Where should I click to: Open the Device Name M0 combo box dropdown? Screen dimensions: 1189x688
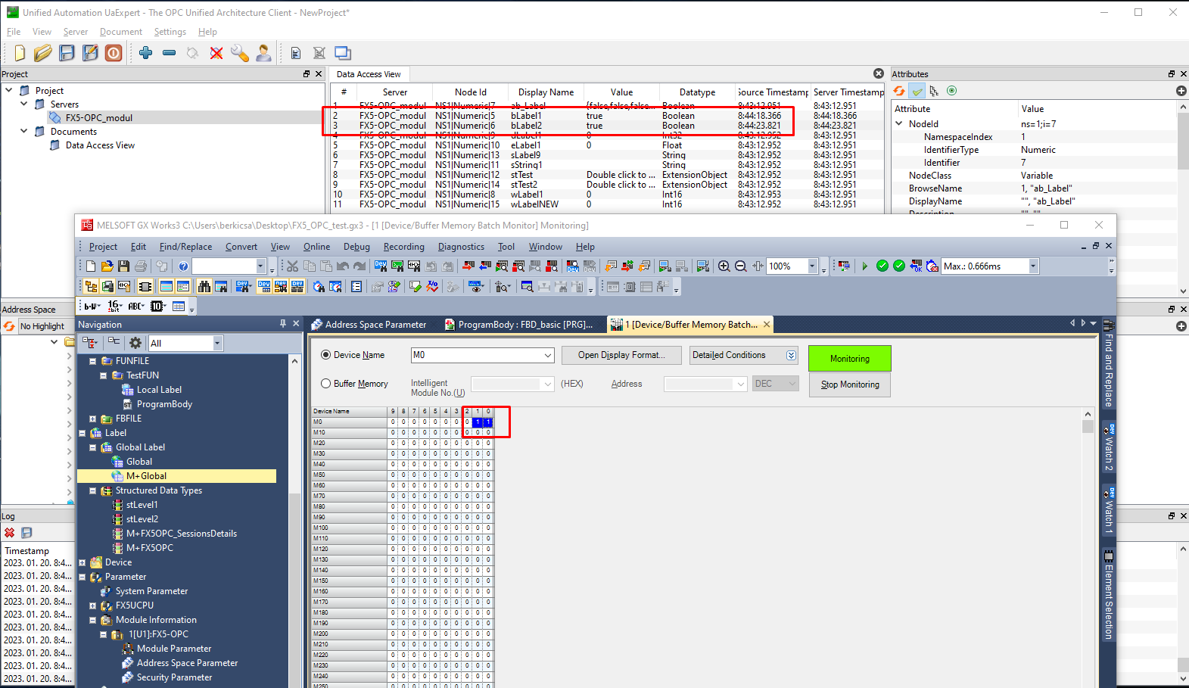pos(548,355)
